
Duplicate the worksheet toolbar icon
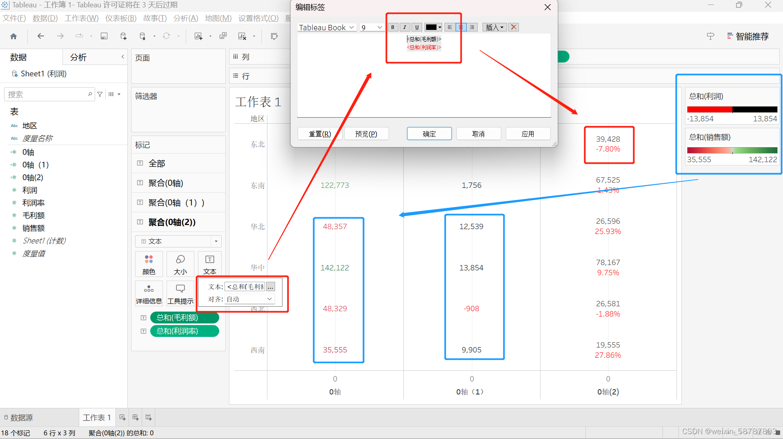223,36
